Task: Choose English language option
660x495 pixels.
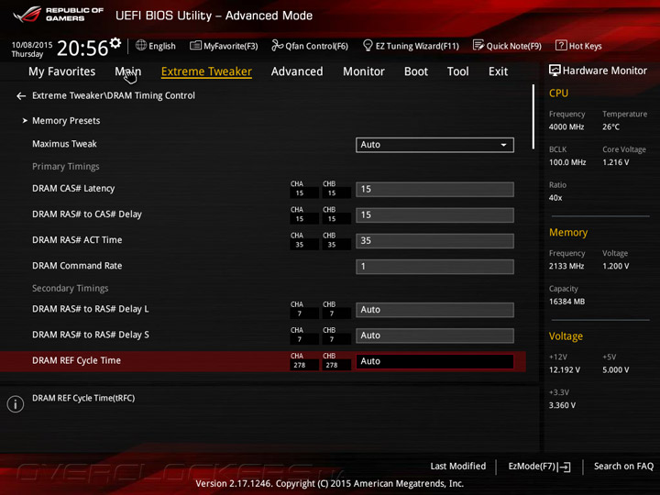Action: click(162, 46)
